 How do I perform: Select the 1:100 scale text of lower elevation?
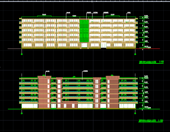point(161,120)
